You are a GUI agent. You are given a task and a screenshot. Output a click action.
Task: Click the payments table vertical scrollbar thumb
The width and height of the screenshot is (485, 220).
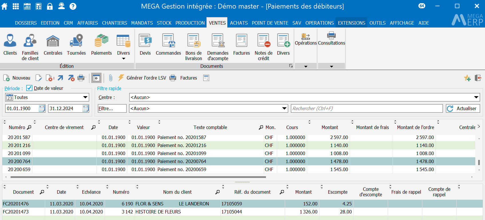click(x=479, y=162)
